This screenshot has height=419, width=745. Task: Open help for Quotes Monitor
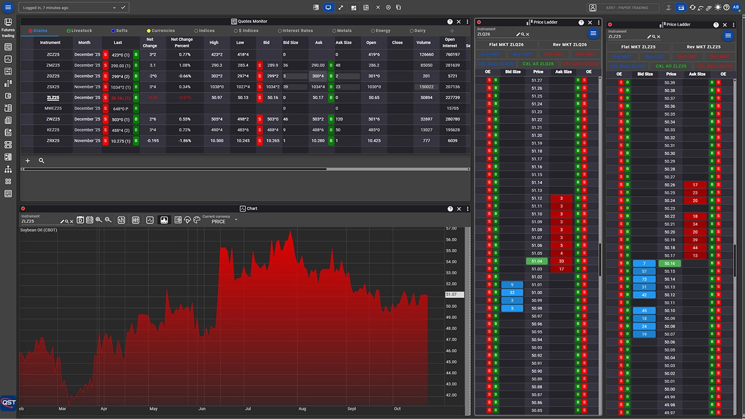pos(450,22)
